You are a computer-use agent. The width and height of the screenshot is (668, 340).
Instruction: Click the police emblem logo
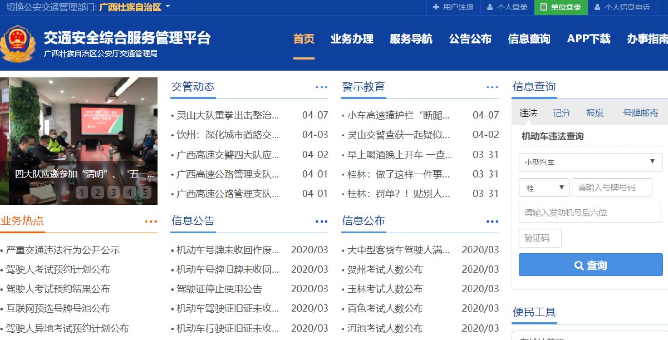coord(18,42)
